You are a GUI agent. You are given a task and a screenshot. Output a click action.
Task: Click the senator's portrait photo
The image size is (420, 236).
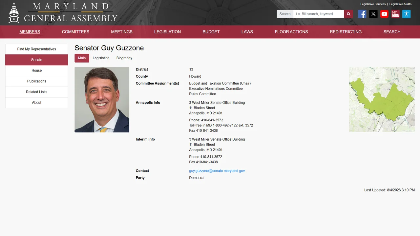point(102,100)
